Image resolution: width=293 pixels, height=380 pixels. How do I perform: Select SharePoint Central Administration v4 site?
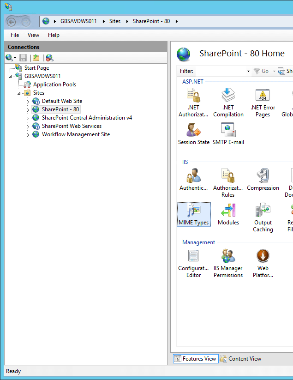point(87,118)
